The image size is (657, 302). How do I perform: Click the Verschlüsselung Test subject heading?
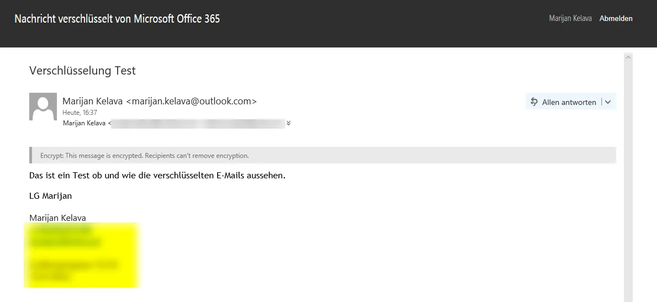click(83, 70)
